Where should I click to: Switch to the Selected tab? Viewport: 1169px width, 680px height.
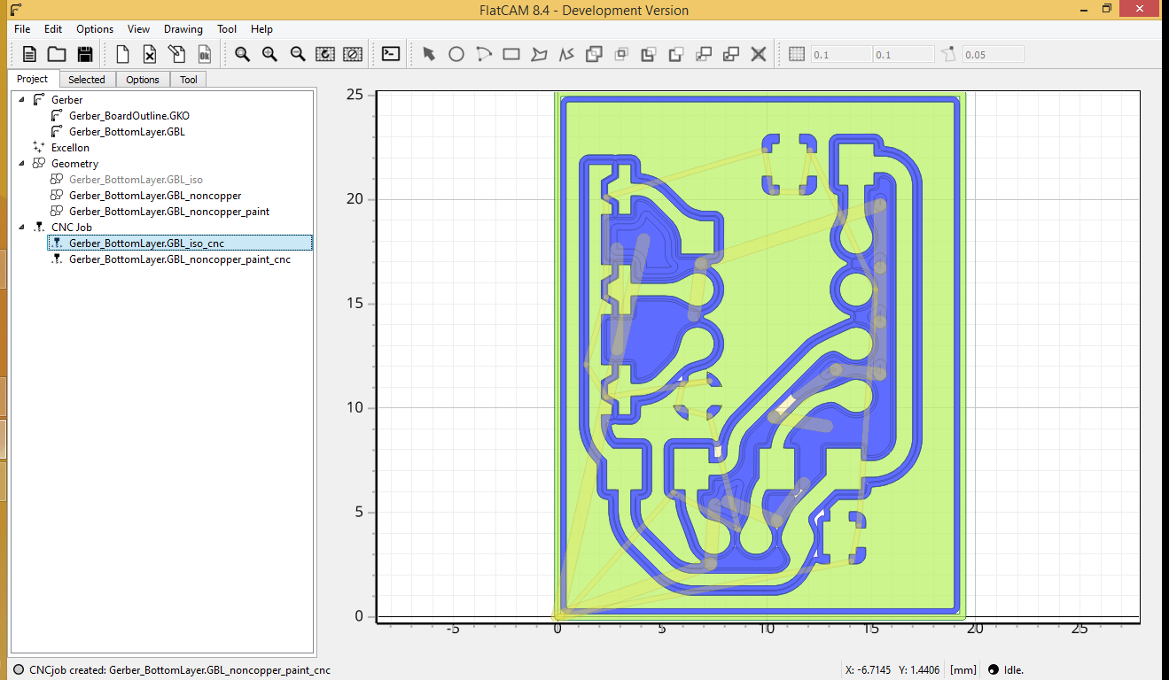[x=87, y=80]
